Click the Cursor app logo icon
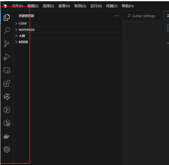Image resolution: width=169 pixels, height=165 pixels. coord(5,6)
